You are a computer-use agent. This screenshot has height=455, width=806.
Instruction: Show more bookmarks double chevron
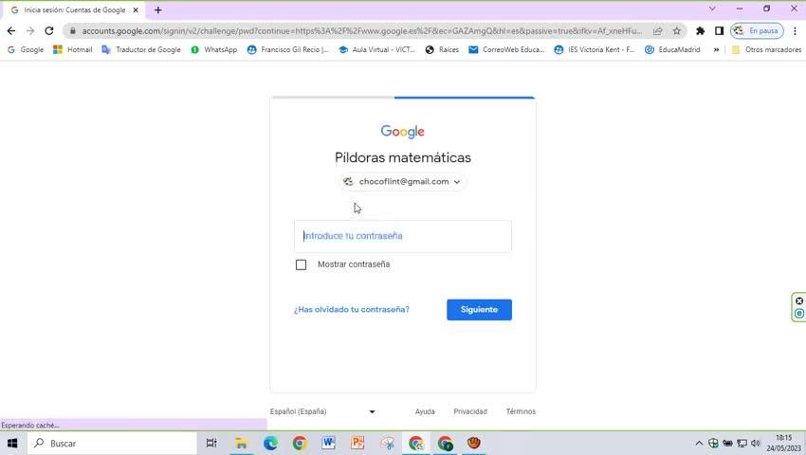(716, 50)
